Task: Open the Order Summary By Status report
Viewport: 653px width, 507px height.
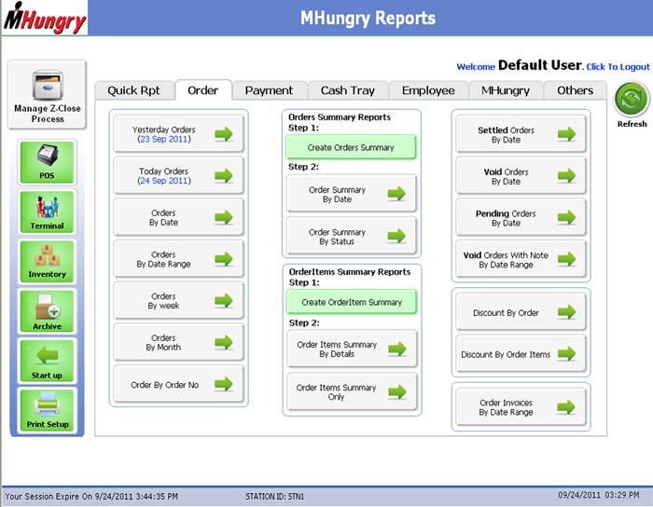Action: (x=352, y=236)
